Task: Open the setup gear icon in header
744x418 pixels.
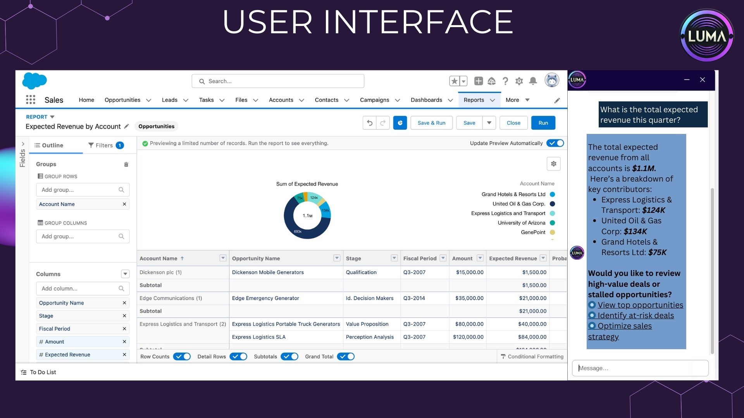Action: pos(519,81)
